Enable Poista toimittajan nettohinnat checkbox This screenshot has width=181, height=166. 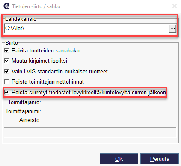pyautogui.click(x=6, y=82)
